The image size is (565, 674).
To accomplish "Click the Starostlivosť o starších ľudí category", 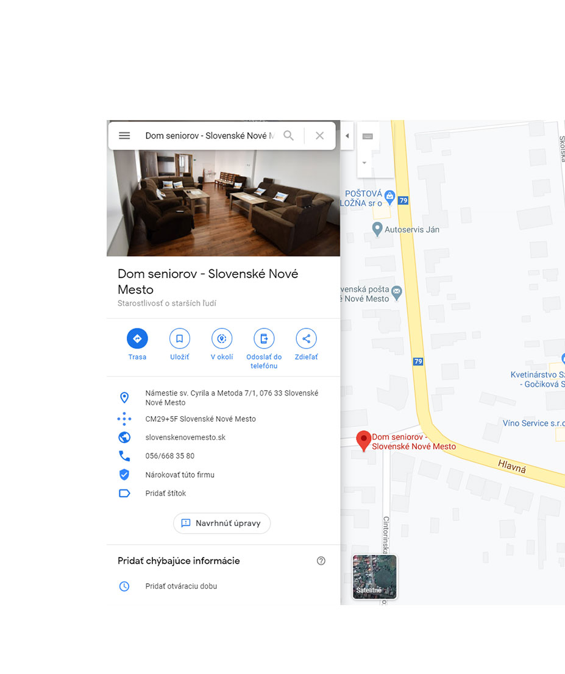I will tap(167, 303).
